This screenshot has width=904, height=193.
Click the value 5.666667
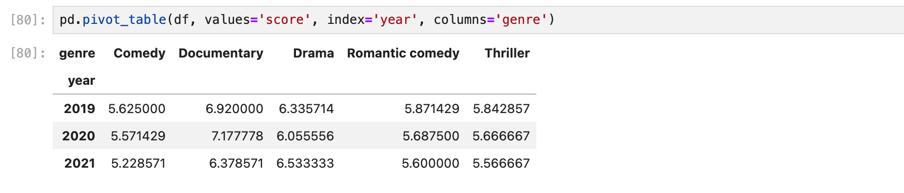pyautogui.click(x=501, y=135)
